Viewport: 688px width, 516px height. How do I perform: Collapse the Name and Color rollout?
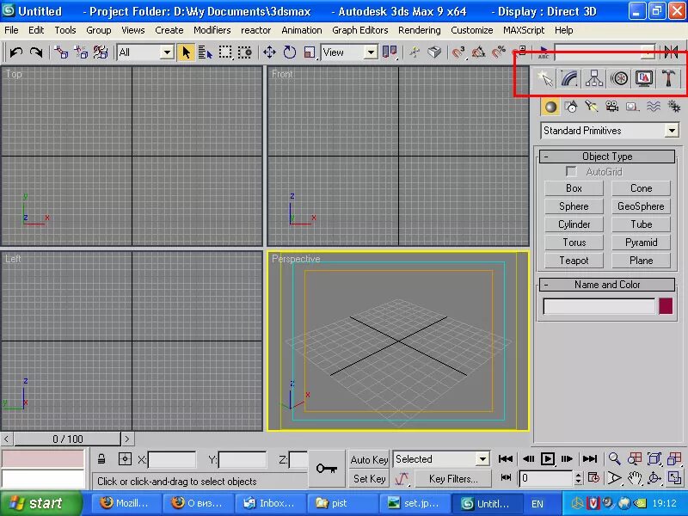click(607, 285)
